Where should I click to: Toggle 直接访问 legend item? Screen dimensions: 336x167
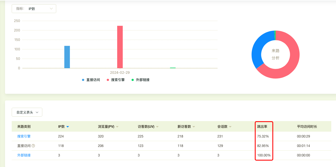pyautogui.click(x=91, y=80)
